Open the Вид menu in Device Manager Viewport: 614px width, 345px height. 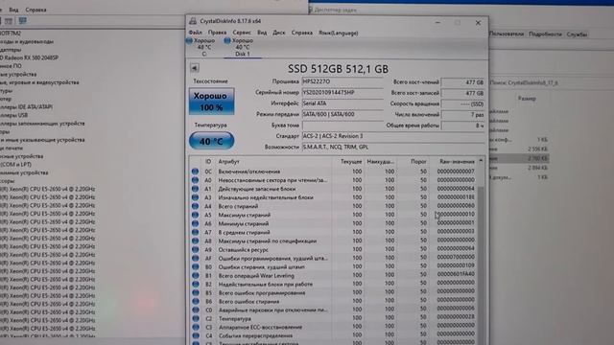pyautogui.click(x=13, y=10)
